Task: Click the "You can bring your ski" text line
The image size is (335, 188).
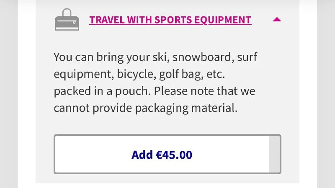Action: click(111, 57)
